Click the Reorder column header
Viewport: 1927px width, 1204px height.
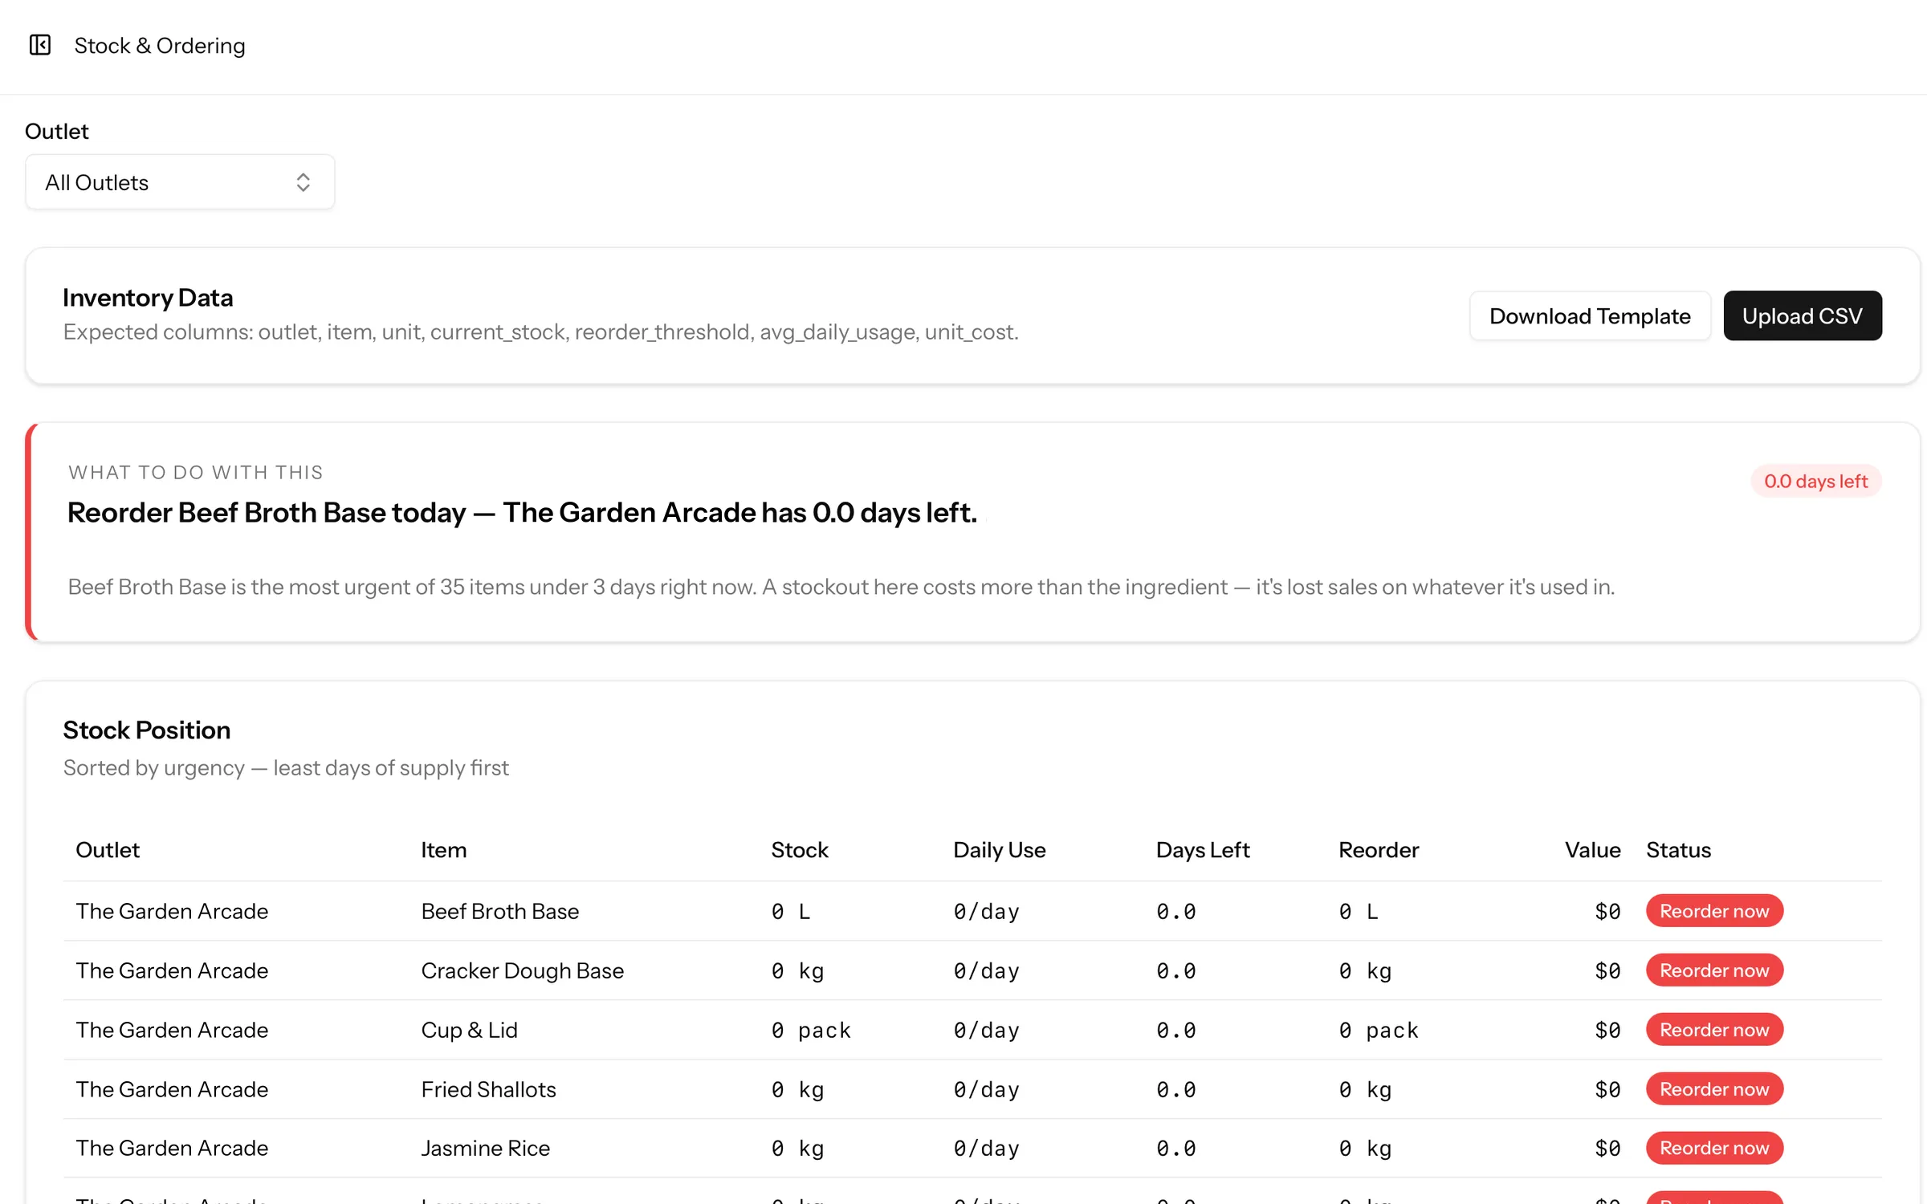click(x=1378, y=850)
